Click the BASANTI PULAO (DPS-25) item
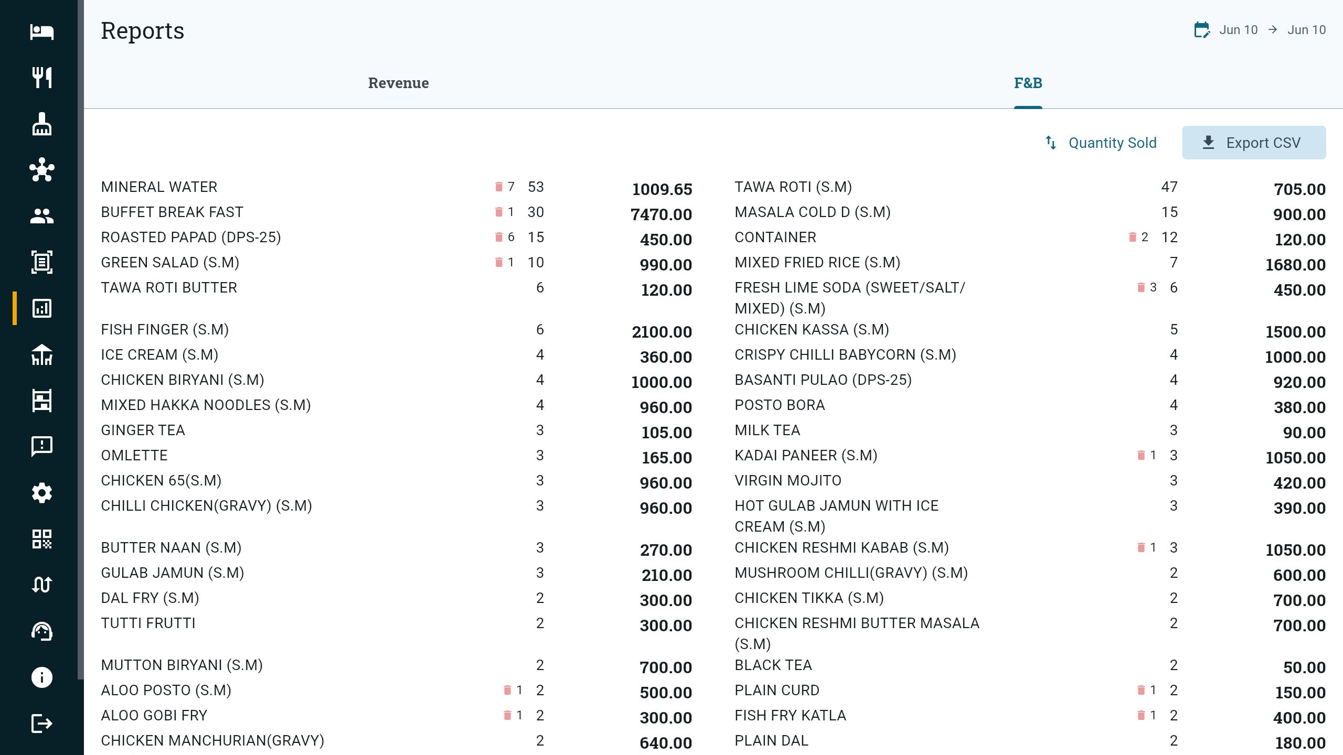Screen dimensions: 1343x755 (823, 380)
